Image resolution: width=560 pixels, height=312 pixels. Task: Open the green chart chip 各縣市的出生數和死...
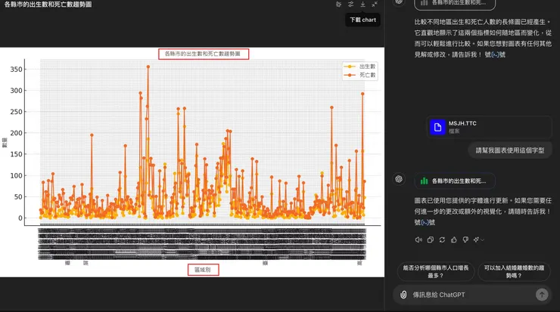[x=455, y=181]
